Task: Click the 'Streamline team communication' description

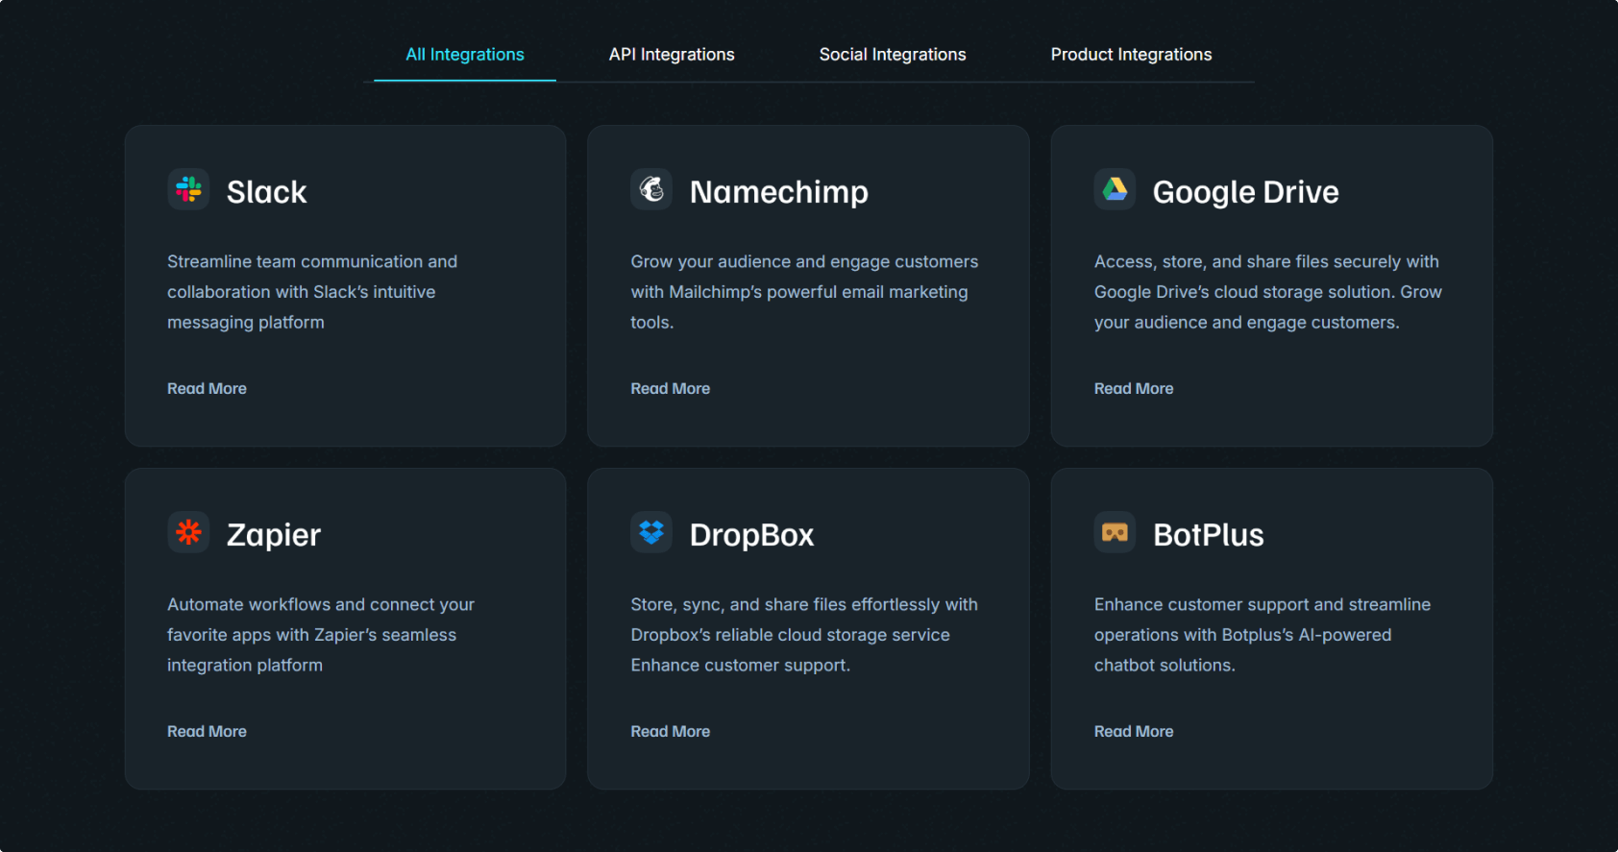Action: (x=312, y=292)
